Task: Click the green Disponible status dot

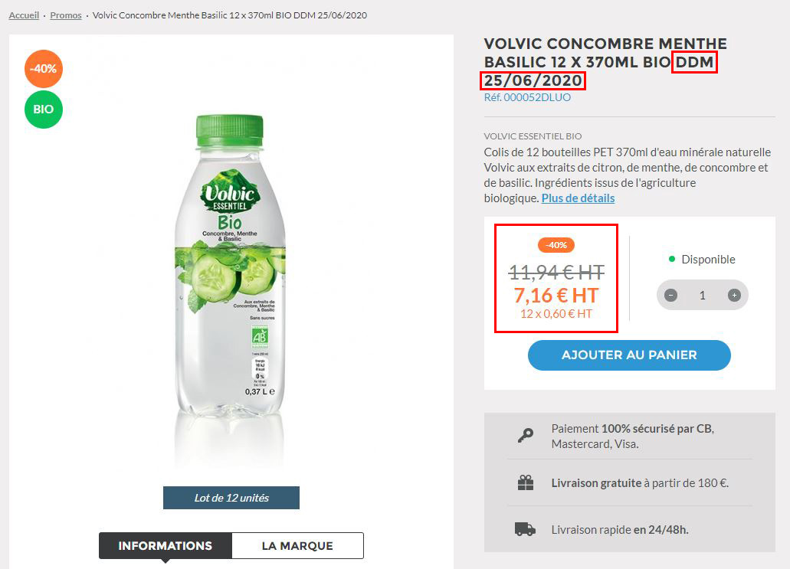Action: click(671, 259)
